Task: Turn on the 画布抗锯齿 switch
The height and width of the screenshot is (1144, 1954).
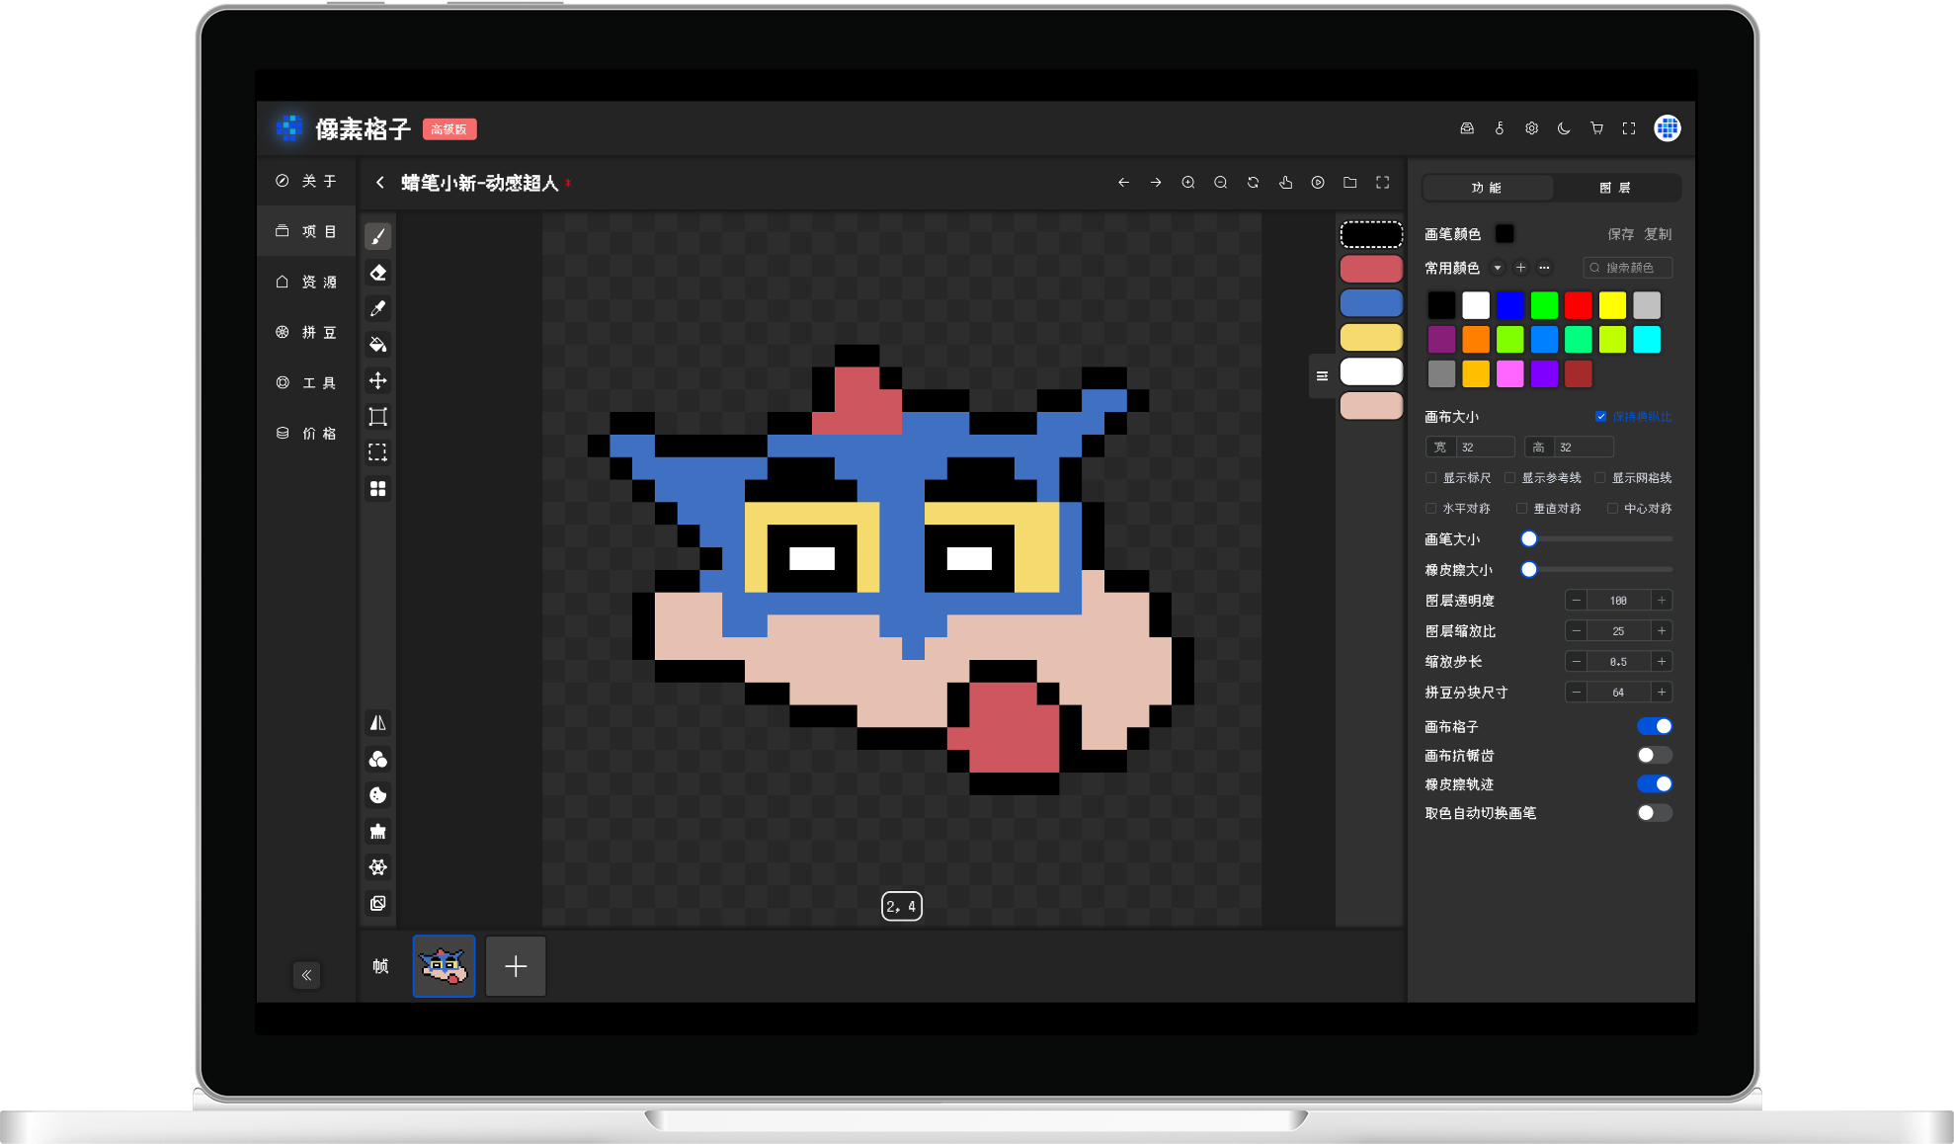Action: pyautogui.click(x=1655, y=755)
